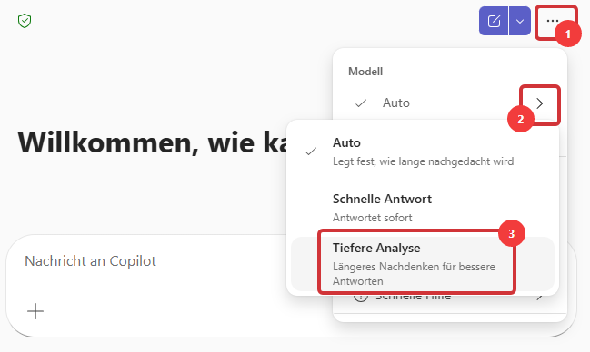Image resolution: width=590 pixels, height=352 pixels.
Task: Select Schnelle Antwort model option
Action: point(423,208)
